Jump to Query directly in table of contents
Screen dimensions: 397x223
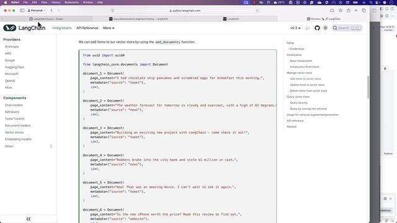299,103
